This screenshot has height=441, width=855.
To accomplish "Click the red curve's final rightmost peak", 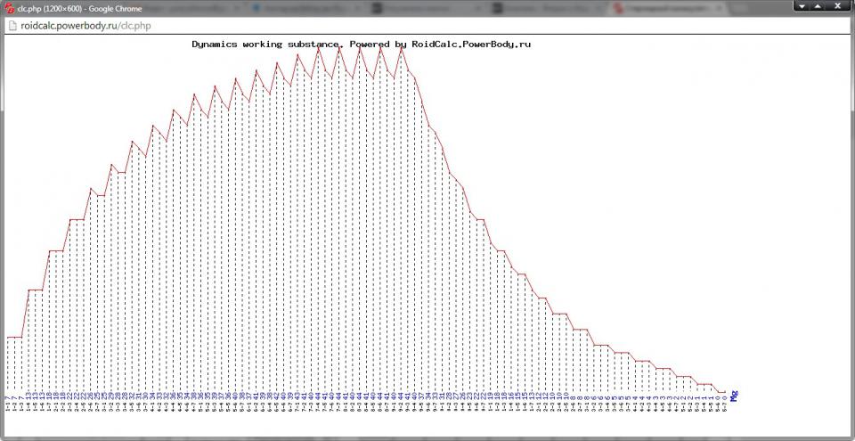I will coord(401,48).
